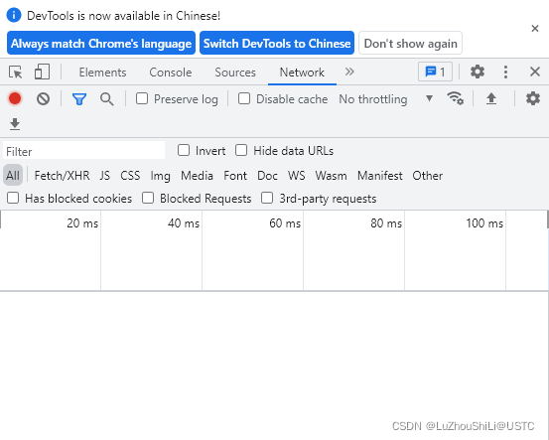Check the Disable cache option
Screen dimensions: 549x440
[x=244, y=98]
